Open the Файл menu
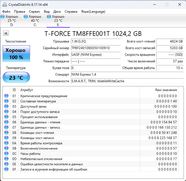This screenshot has width=186, height=181. [6, 12]
